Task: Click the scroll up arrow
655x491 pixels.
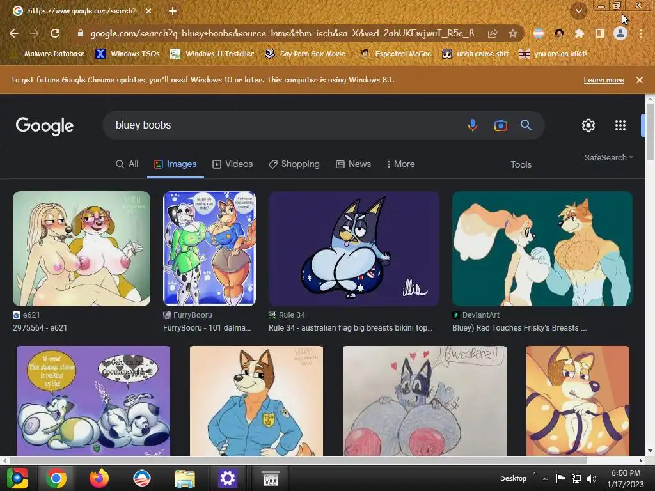Action: point(650,98)
